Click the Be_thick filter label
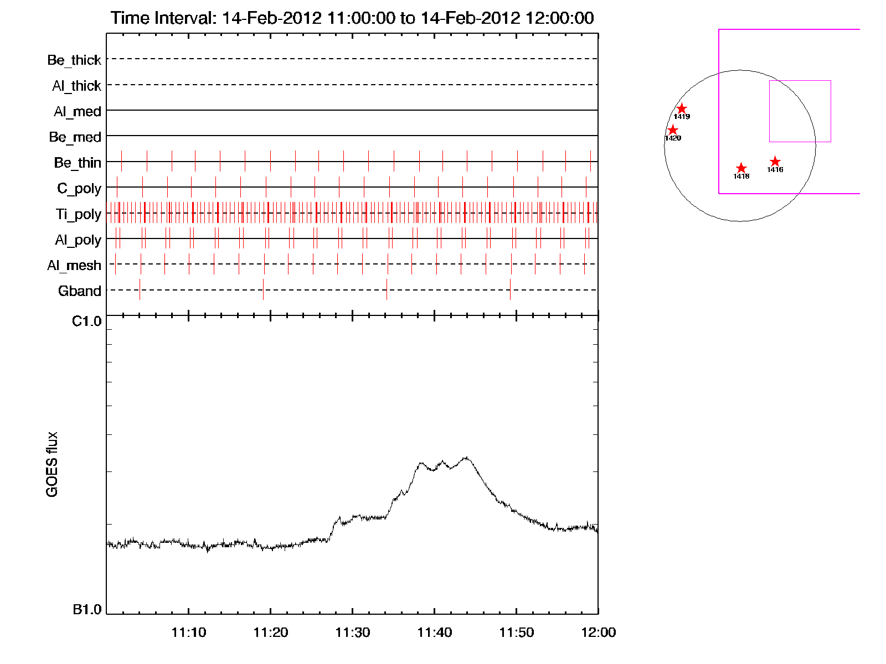This screenshot has width=886, height=664. (74, 60)
